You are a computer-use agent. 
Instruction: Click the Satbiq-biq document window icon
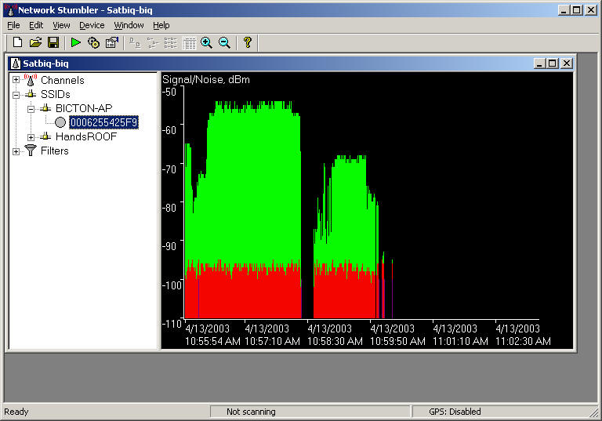coord(16,64)
